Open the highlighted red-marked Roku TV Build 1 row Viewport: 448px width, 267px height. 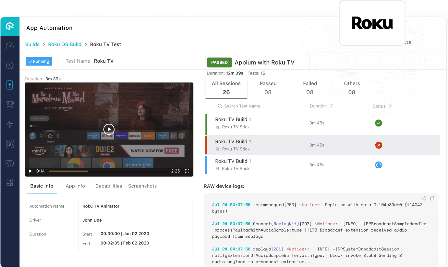(323, 145)
